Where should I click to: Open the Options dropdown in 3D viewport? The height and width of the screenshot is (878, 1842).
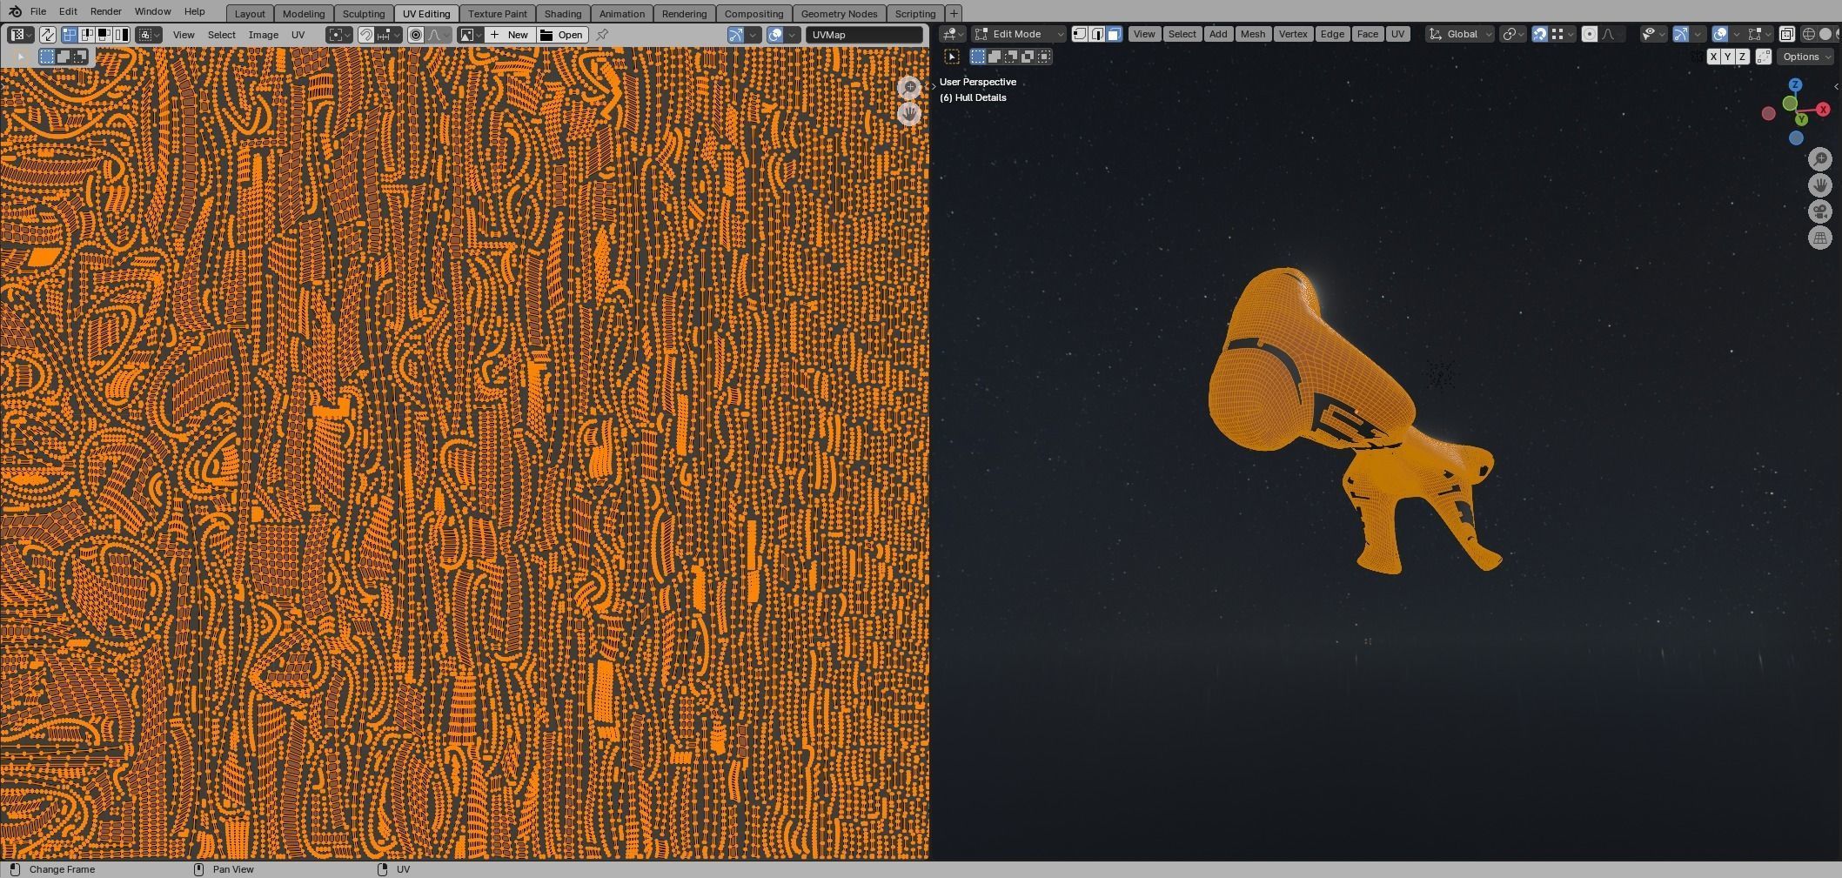(1805, 57)
